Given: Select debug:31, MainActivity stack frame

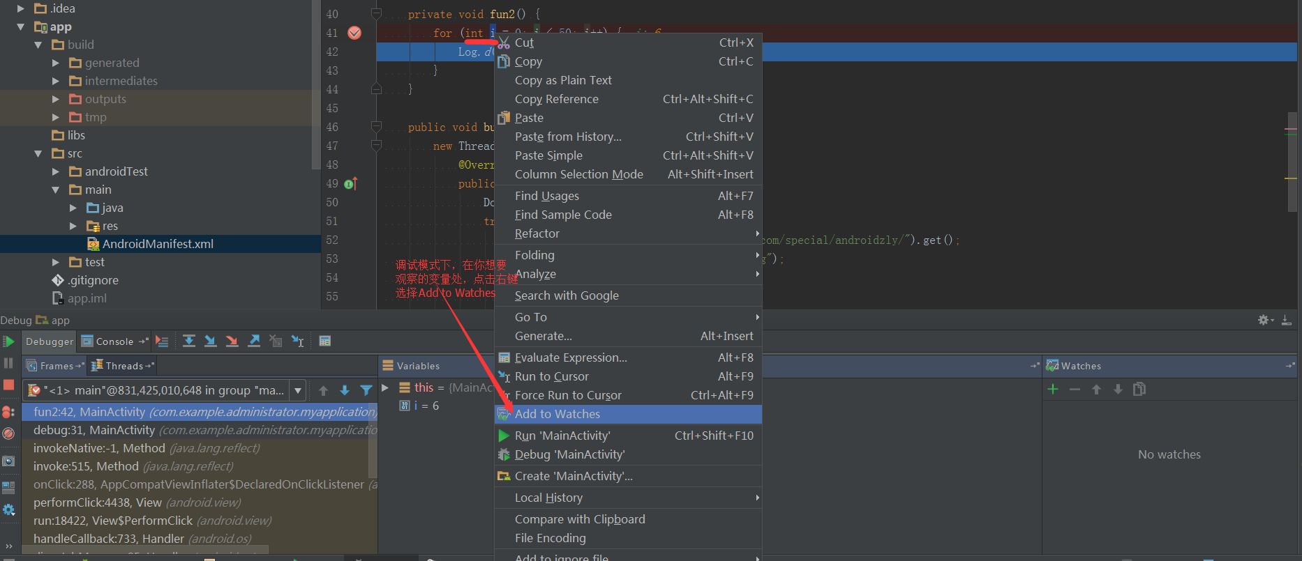Looking at the screenshot, I should click(x=200, y=430).
